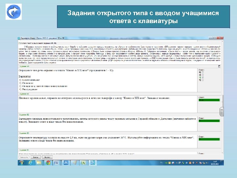Click the RU language indicator in tray
This screenshot has height=178, width=237.
[161, 163]
